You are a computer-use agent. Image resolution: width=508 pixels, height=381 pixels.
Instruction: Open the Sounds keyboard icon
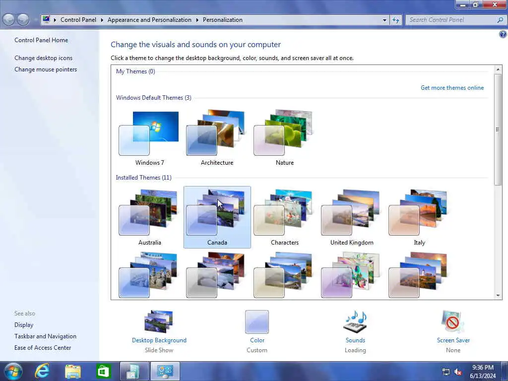(355, 321)
